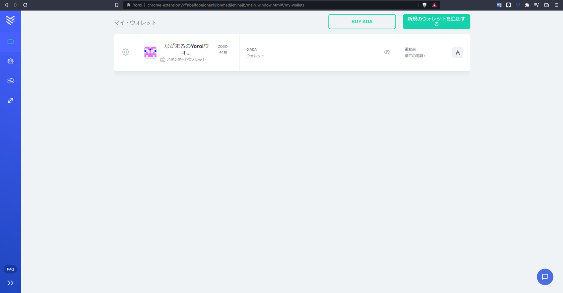Expand the sidebar with the double chevron
Image resolution: width=563 pixels, height=293 pixels.
tap(10, 283)
